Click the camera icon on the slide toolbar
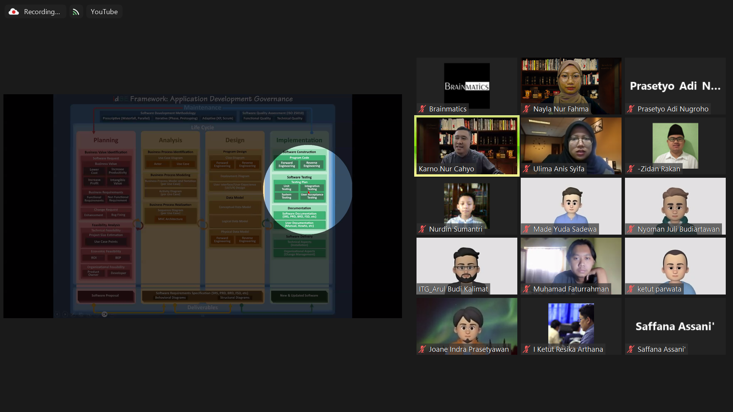 105,314
